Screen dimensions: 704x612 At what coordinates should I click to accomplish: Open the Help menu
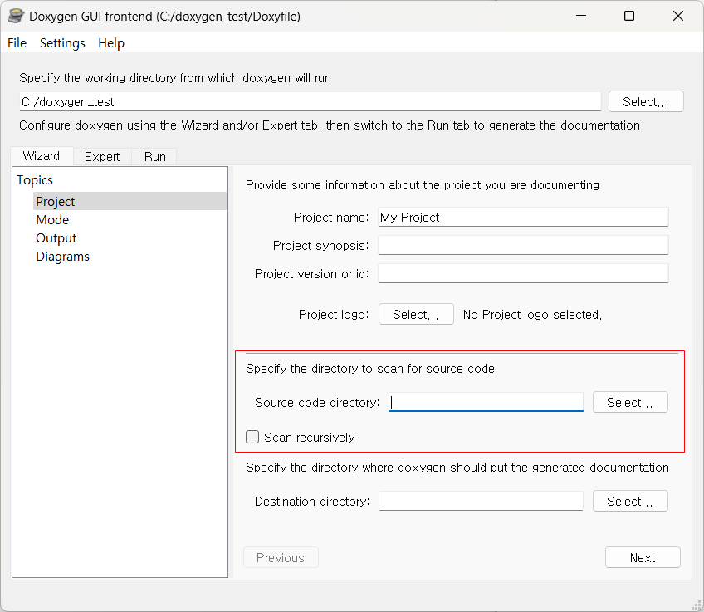[x=111, y=43]
